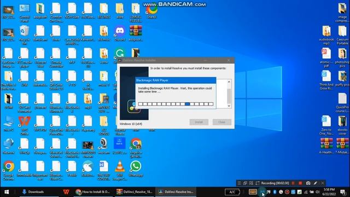Select the WinRAR archive icon below LEMUEL folder
The width and height of the screenshot is (350, 197).
[136, 33]
